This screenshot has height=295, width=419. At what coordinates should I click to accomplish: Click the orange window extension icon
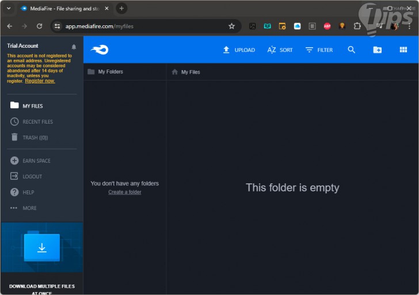tap(282, 26)
